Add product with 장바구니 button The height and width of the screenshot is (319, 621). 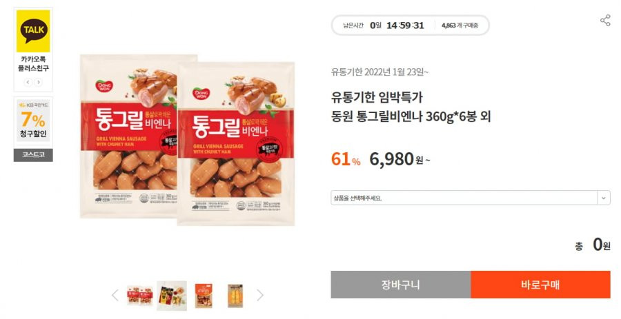(401, 285)
